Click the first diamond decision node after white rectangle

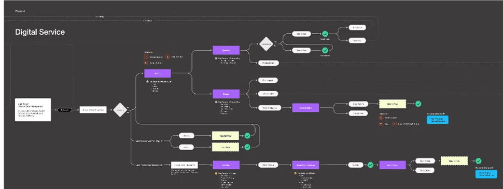pos(120,110)
